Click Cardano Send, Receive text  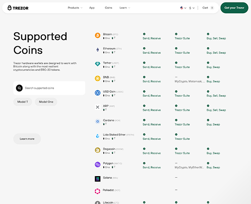151,124
